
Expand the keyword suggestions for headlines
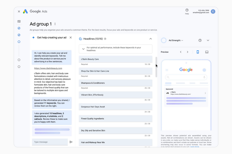coord(83,49)
